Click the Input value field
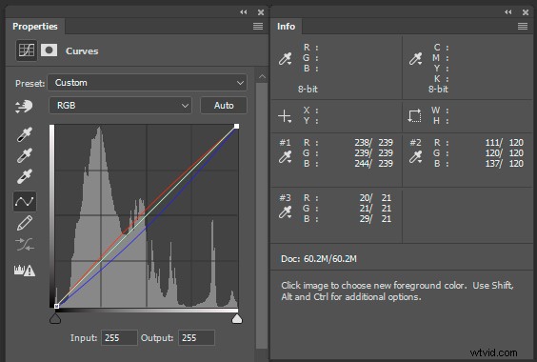537x362 pixels. [119, 337]
